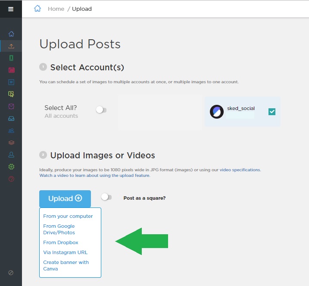
Task: Choose Via Instagram URL option
Action: (65, 252)
